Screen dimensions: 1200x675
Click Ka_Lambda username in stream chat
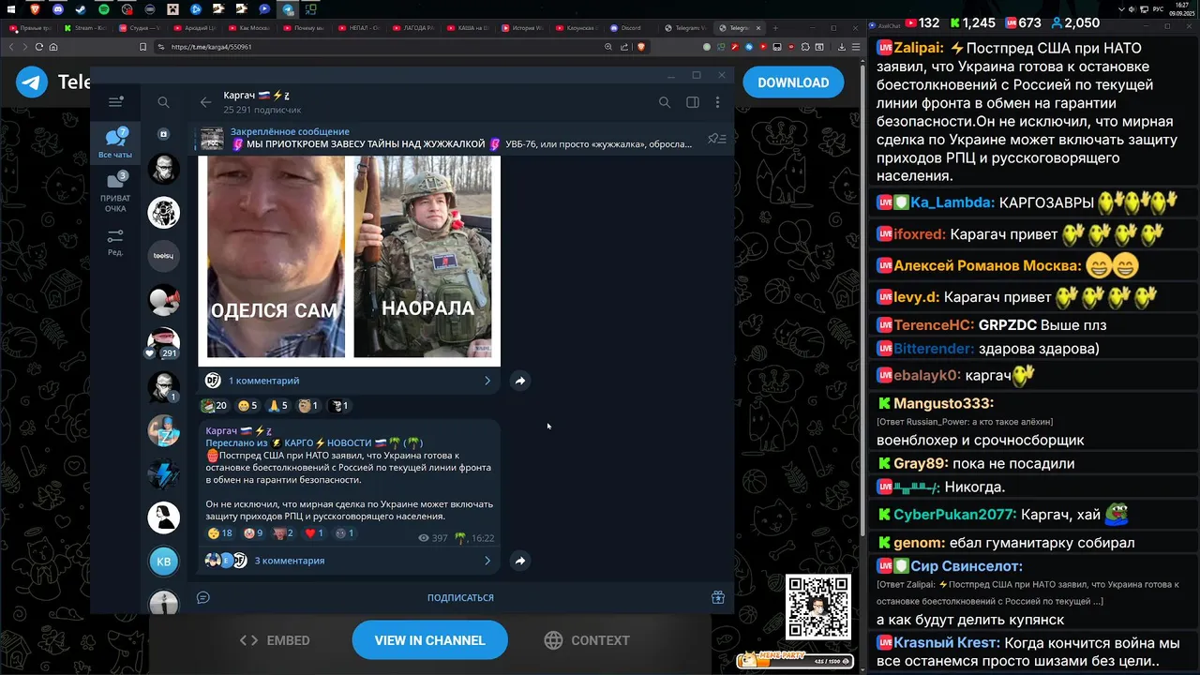tap(952, 202)
